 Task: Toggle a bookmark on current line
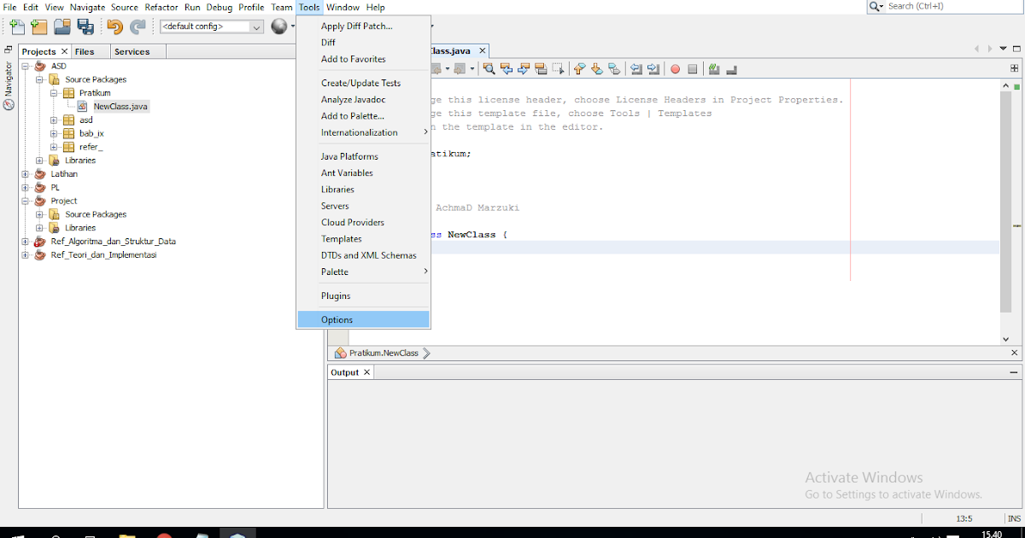[615, 68]
